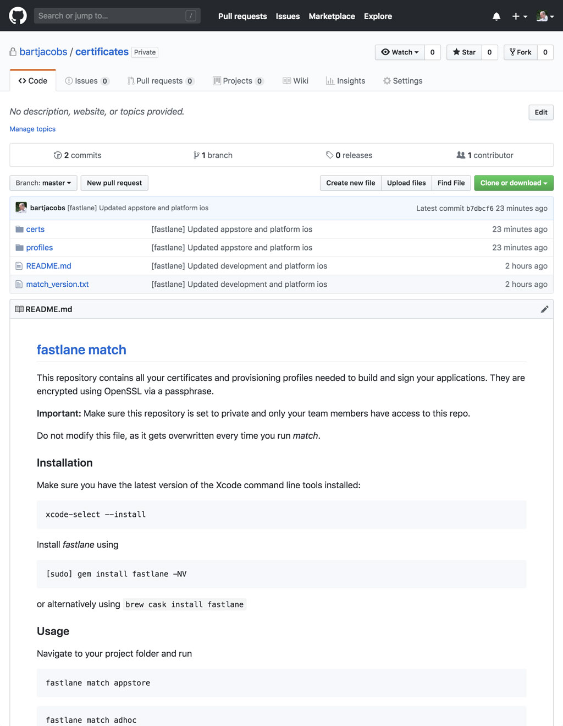563x726 pixels.
Task: Click the tag icon next to '0 releases'
Action: point(330,155)
